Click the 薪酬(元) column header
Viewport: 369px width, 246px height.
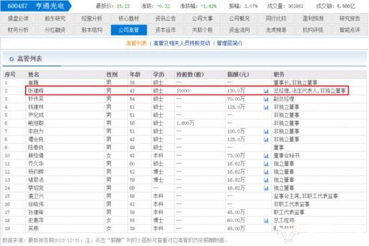(x=238, y=74)
